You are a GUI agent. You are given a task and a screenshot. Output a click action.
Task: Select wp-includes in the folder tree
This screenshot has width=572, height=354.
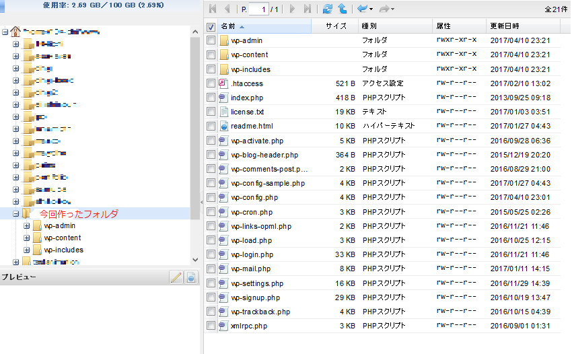pyautogui.click(x=63, y=250)
